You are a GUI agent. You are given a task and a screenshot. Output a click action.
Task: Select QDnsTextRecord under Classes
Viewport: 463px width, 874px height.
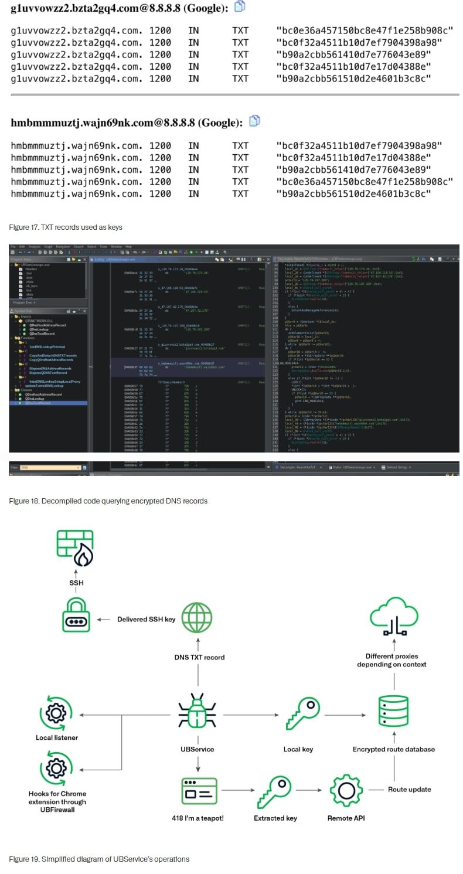[39, 403]
